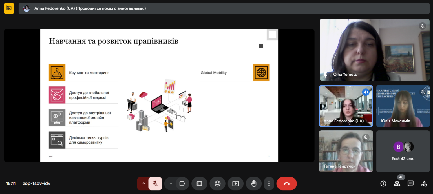
Task: Click the Anna Fedorenko presentation banner
Action: tap(224, 8)
